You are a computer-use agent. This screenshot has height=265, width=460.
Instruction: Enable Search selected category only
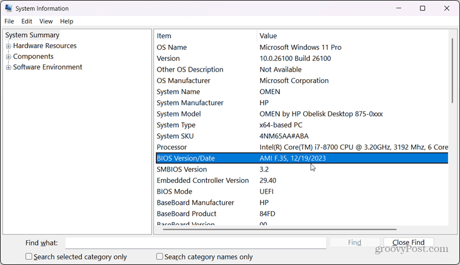[x=28, y=256]
